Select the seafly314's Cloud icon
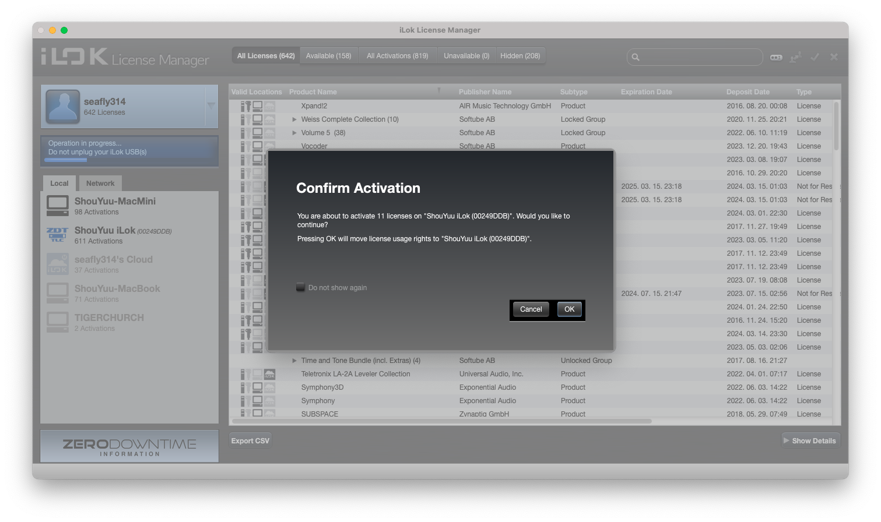This screenshot has height=522, width=881. tap(58, 264)
